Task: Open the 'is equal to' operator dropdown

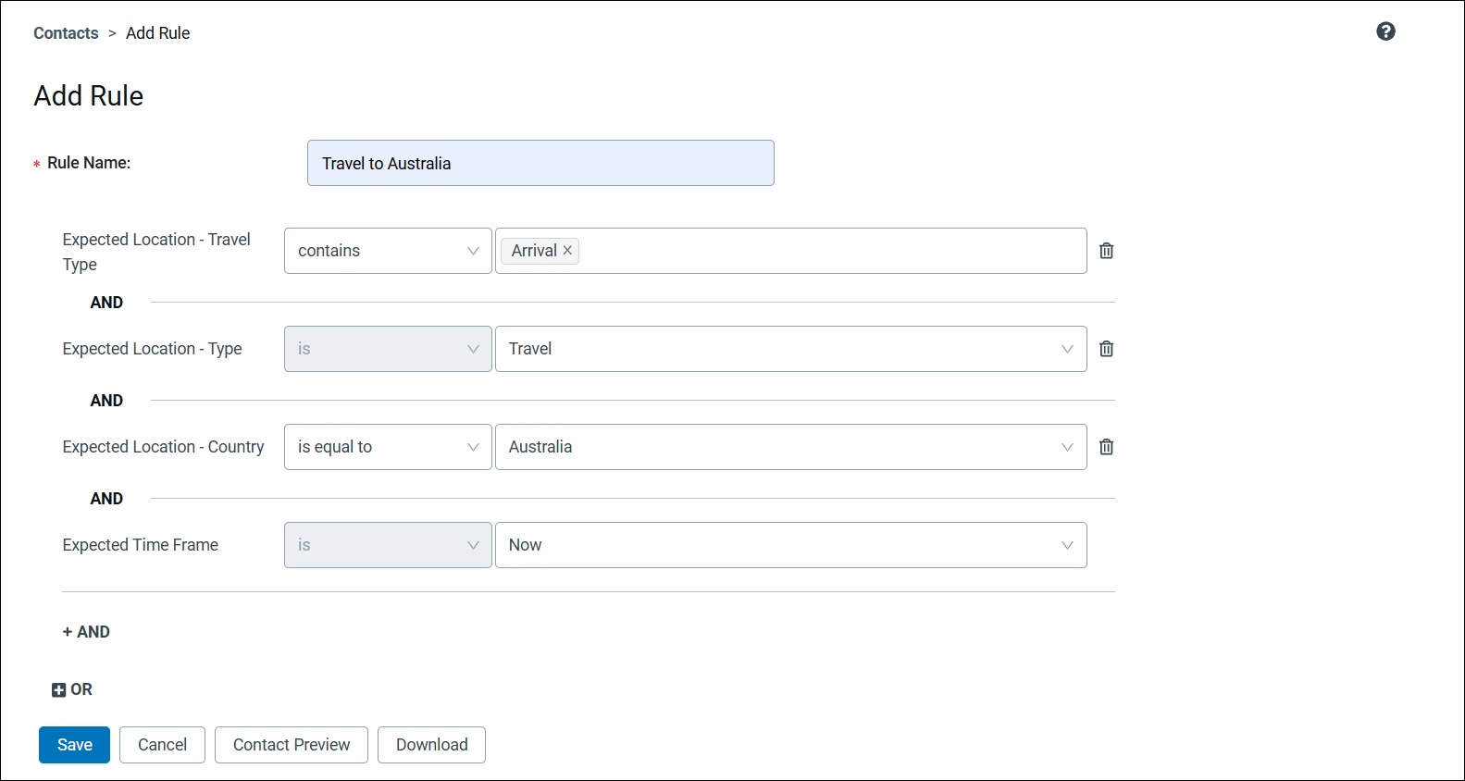Action: (x=388, y=447)
